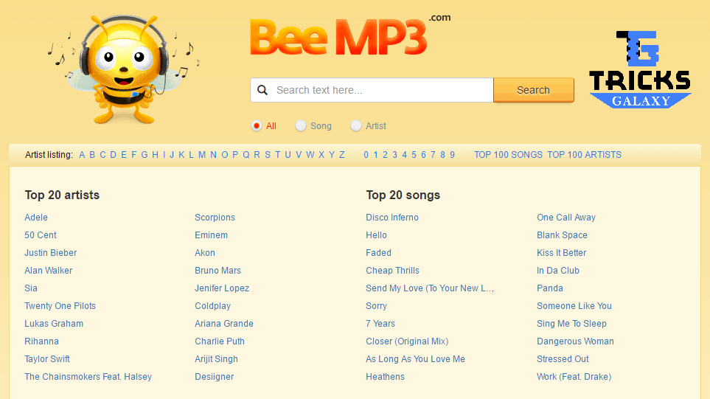This screenshot has height=399, width=710.
Task: Open artist Rihanna
Action: point(42,341)
